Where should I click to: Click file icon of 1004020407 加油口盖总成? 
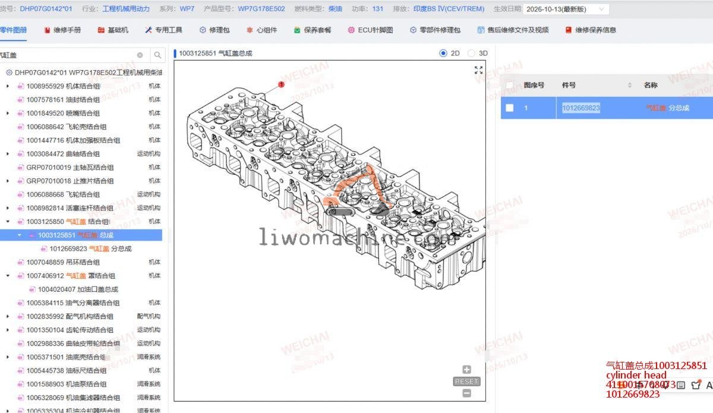coord(32,289)
